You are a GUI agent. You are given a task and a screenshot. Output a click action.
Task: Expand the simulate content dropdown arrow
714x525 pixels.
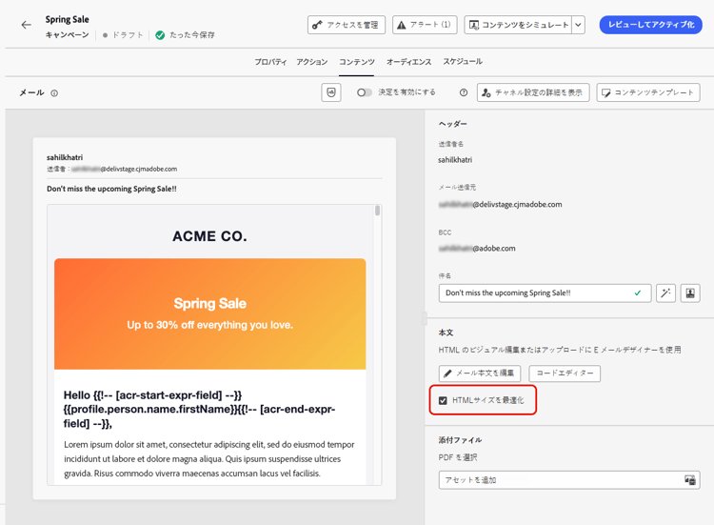tap(578, 25)
